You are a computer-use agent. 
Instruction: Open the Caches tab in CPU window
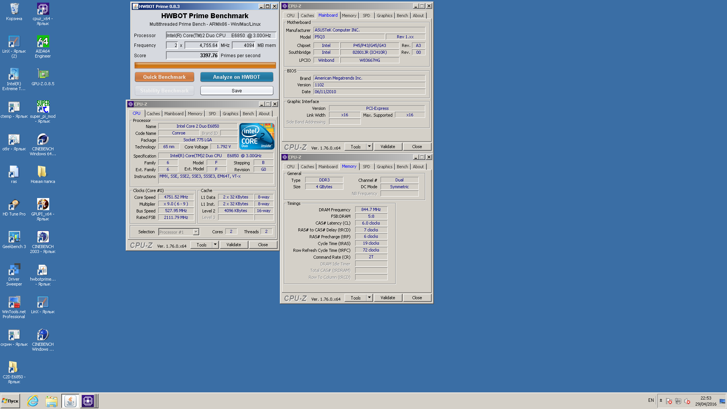coord(153,114)
